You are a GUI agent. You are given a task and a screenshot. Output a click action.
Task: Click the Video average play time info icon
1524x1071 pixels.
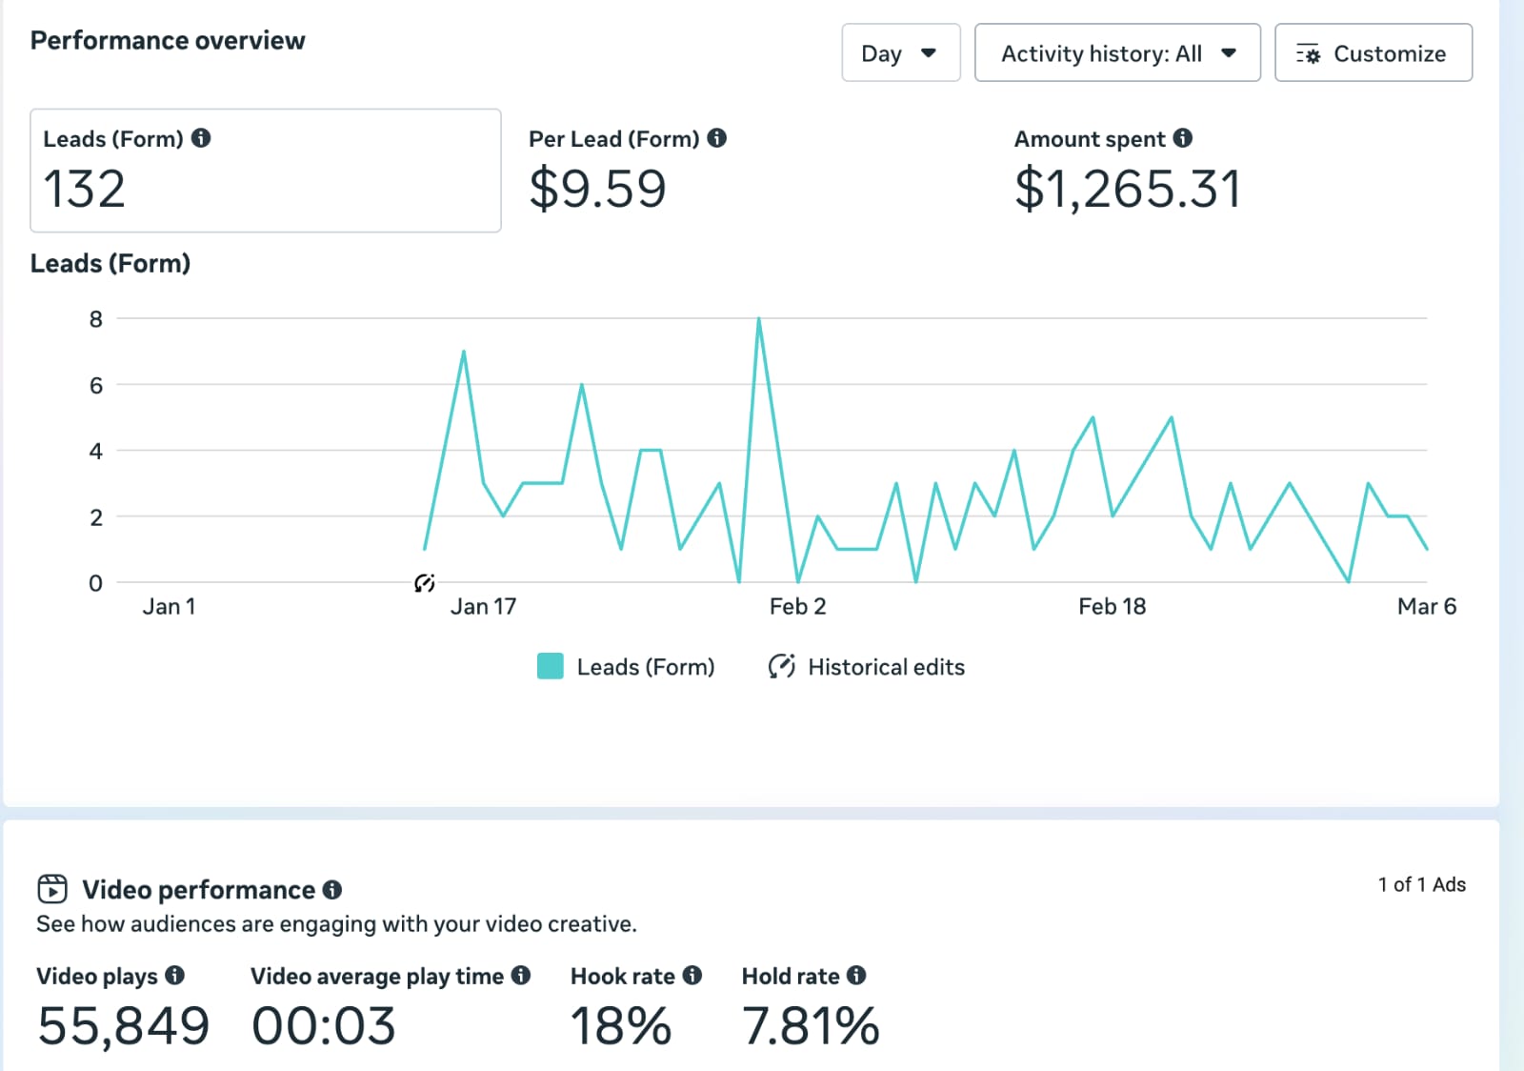click(x=521, y=976)
